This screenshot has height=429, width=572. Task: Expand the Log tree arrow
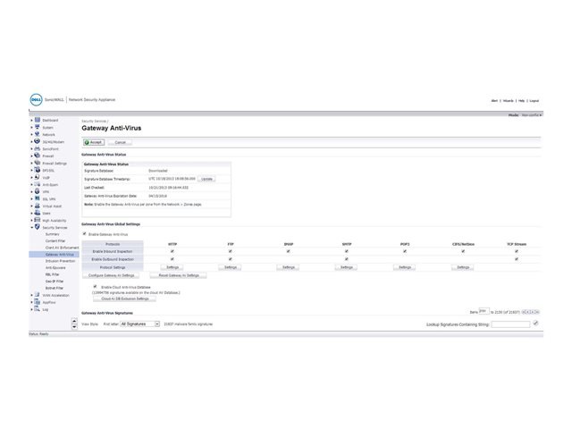[x=32, y=310]
